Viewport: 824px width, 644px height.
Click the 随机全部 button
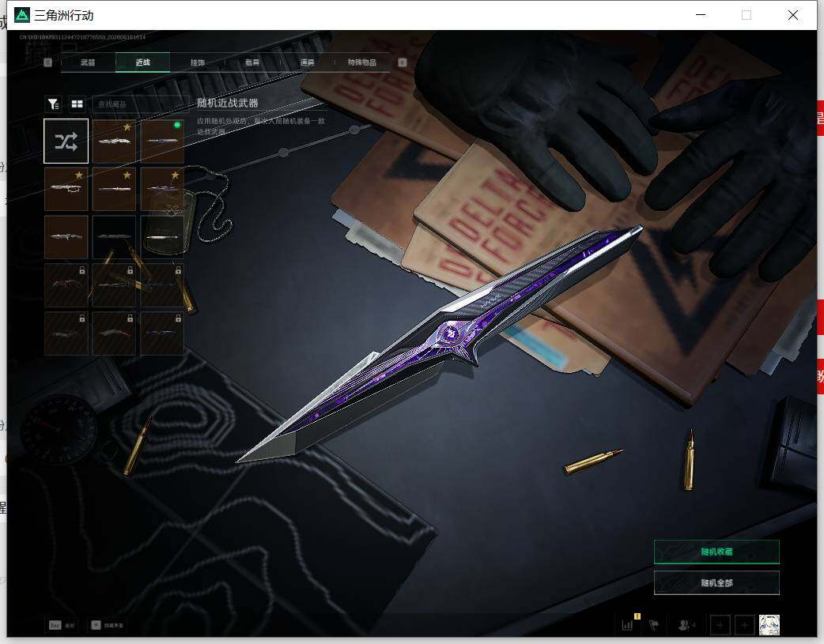716,582
